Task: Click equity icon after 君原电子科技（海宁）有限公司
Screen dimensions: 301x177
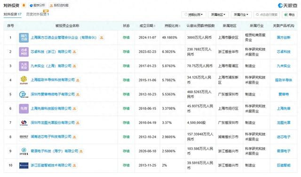Action: (x=81, y=151)
